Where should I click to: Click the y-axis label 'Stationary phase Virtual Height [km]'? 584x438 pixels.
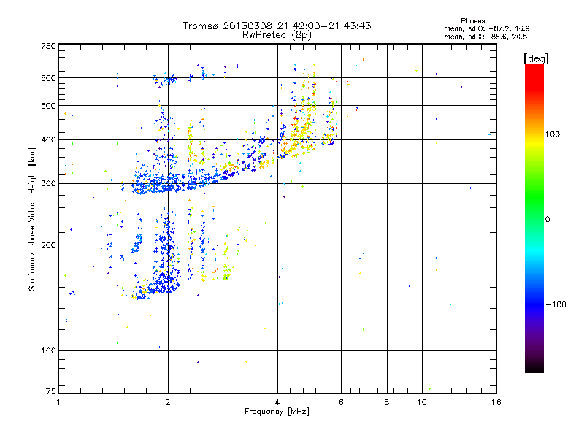31,219
